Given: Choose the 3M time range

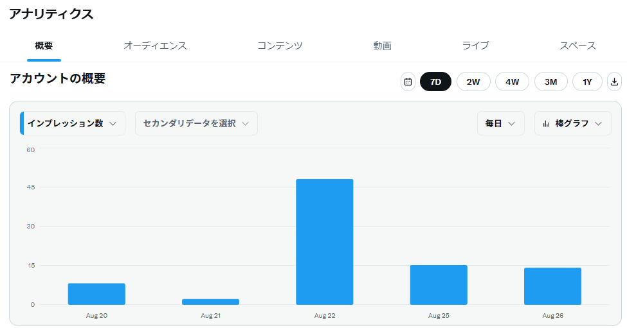Looking at the screenshot, I should point(550,82).
